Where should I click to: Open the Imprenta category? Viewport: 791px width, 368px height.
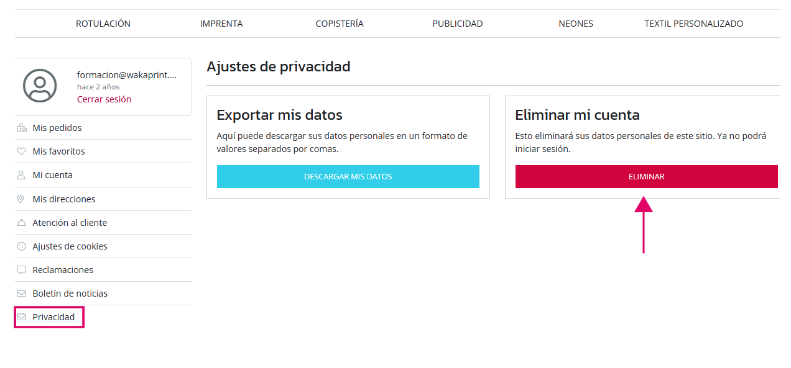(221, 24)
